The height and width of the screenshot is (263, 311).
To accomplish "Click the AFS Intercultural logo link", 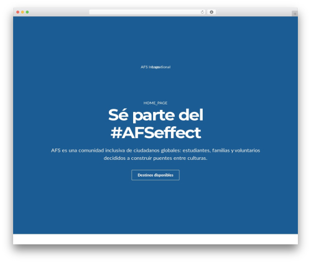I will point(155,67).
